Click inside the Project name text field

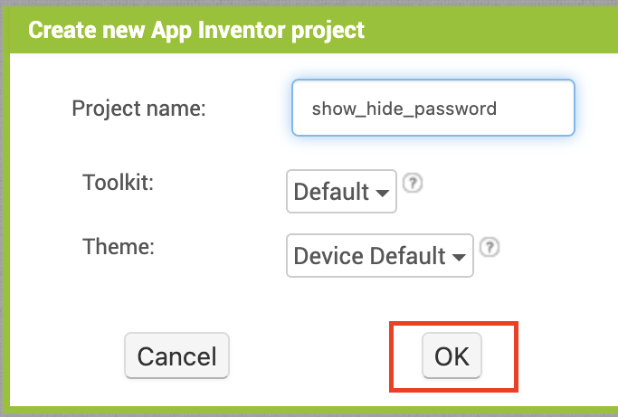point(433,108)
